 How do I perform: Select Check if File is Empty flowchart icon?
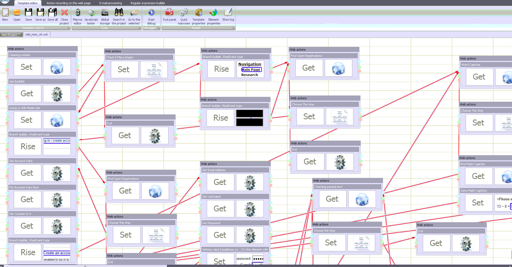click(154, 70)
